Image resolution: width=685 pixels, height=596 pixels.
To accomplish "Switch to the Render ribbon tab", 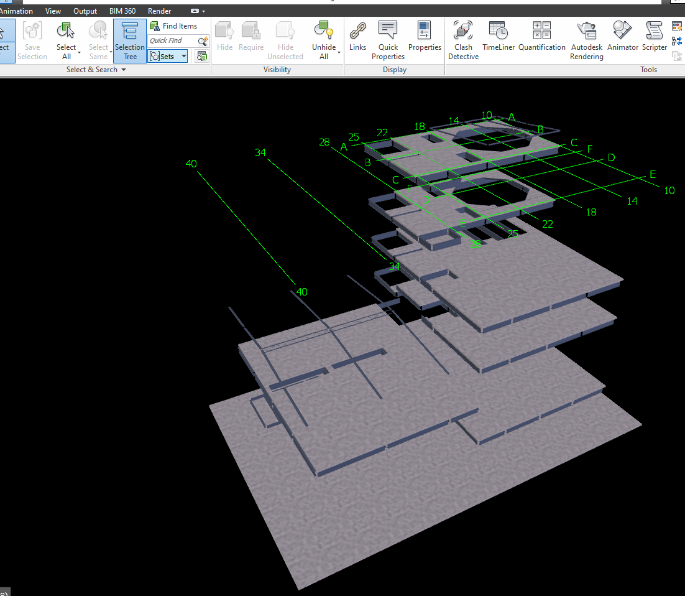I will (159, 11).
